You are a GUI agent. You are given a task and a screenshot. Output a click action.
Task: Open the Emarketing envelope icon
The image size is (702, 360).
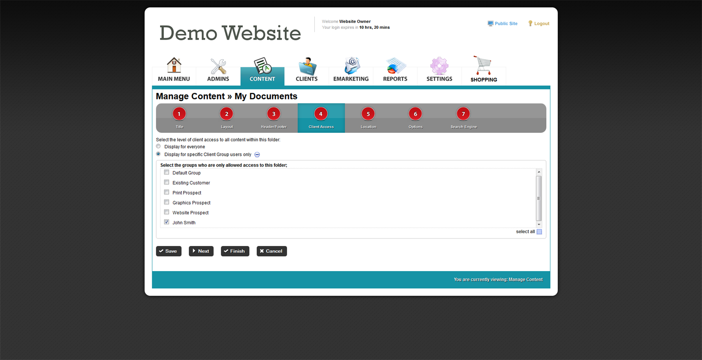351,66
